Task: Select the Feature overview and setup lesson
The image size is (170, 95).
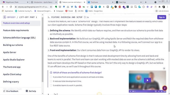Action: [x=21, y=23]
